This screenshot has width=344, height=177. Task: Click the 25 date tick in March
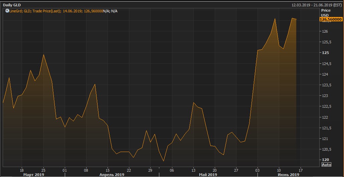click(43, 170)
